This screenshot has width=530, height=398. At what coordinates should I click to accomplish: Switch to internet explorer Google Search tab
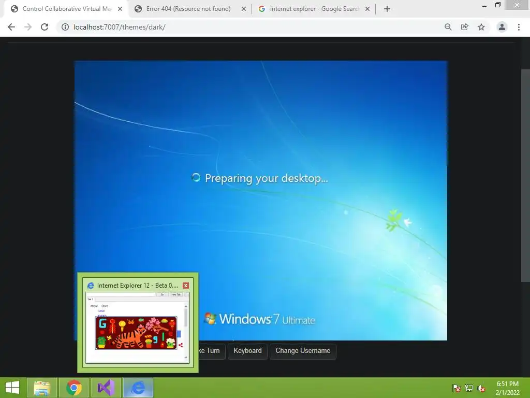314,9
